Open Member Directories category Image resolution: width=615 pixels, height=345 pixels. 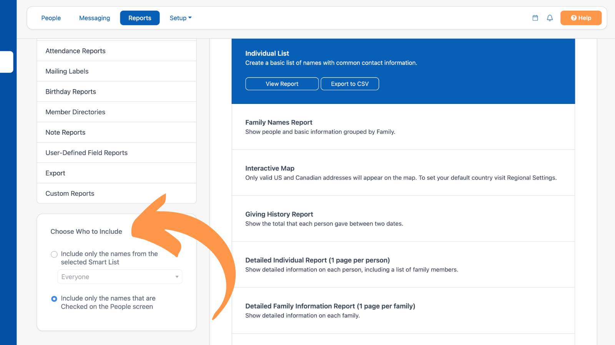point(116,112)
